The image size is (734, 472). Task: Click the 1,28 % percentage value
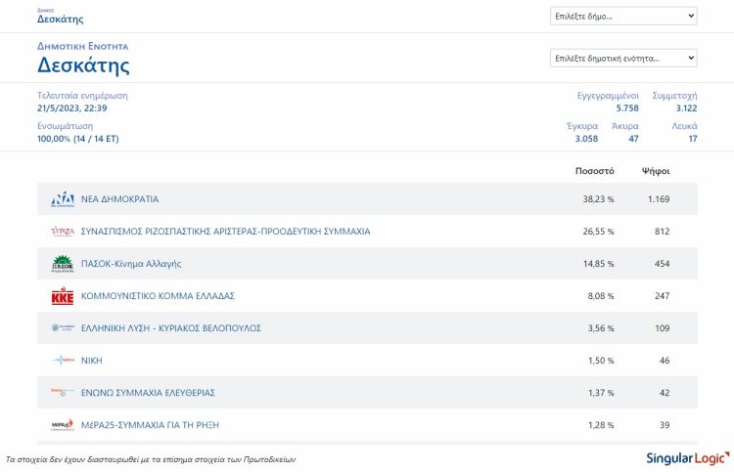[601, 425]
